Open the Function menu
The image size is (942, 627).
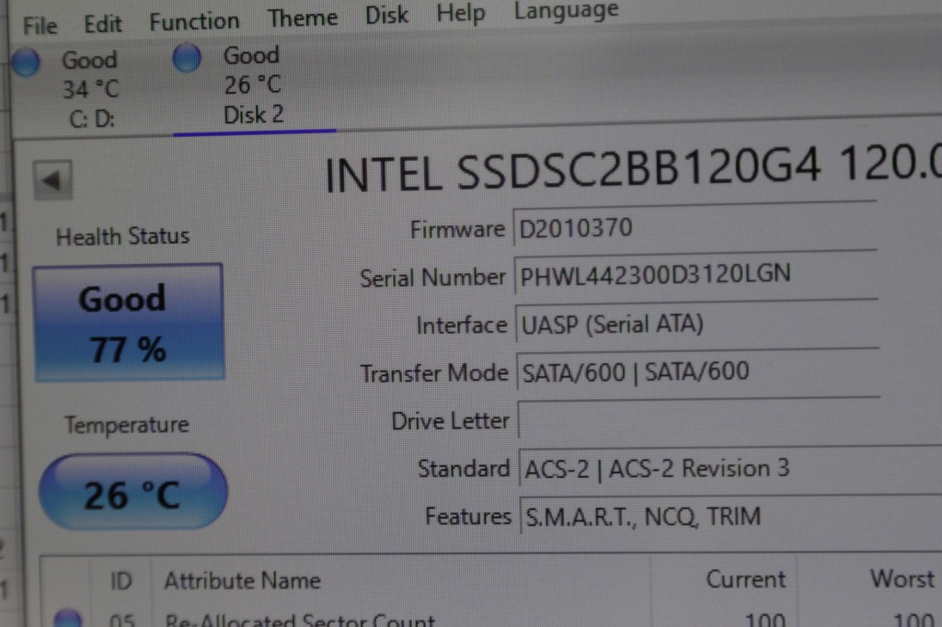click(194, 21)
